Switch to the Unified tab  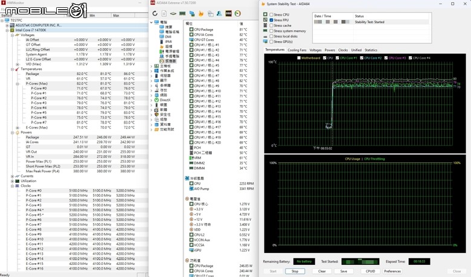356,50
